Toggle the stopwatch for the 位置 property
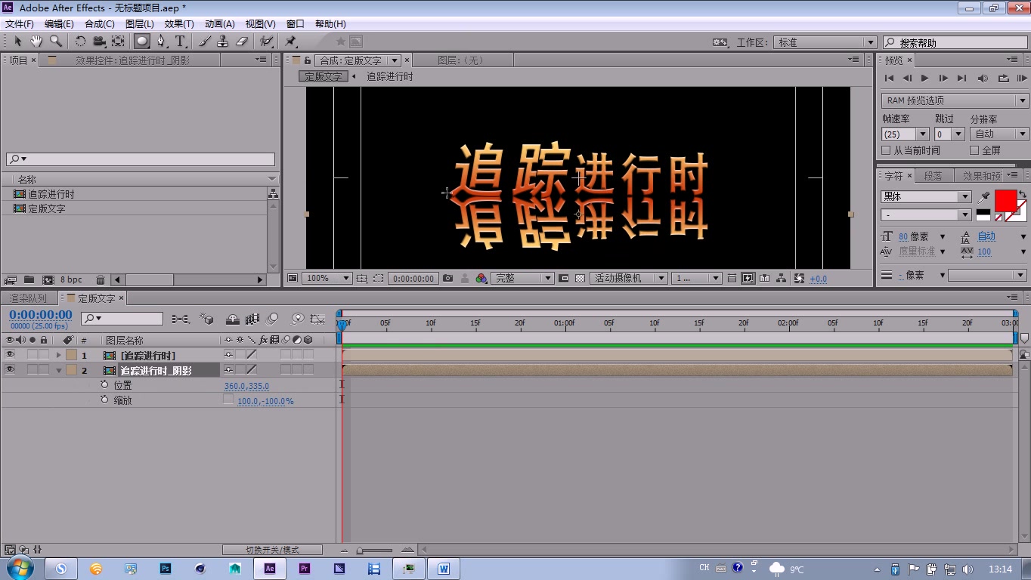 pos(105,384)
